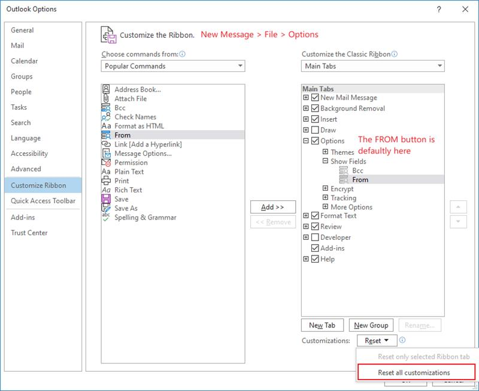Click the Check Names icon
479x391 pixels.
tap(106, 116)
